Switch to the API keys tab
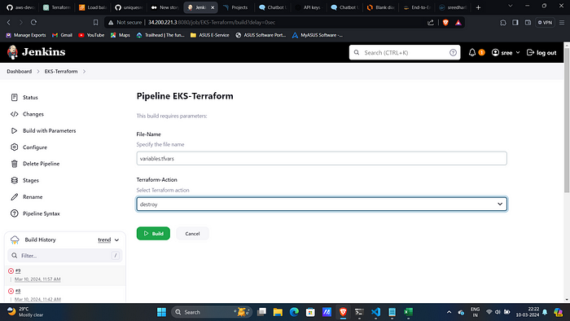The image size is (570, 321). [308, 7]
